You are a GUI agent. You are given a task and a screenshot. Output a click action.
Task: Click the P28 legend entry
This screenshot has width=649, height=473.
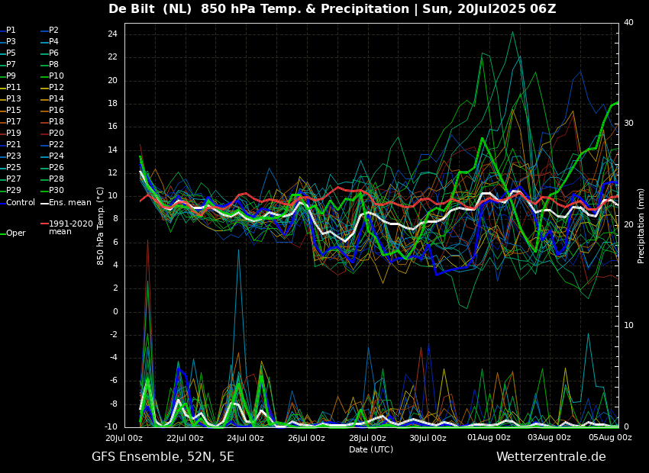(52, 179)
